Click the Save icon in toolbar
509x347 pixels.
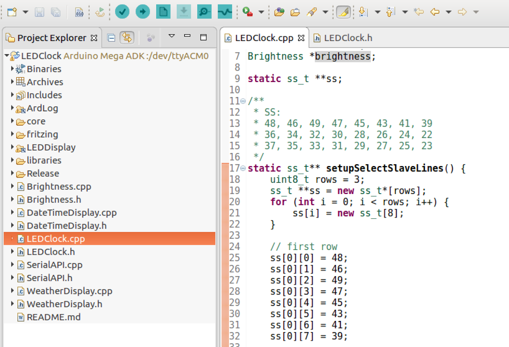click(39, 12)
